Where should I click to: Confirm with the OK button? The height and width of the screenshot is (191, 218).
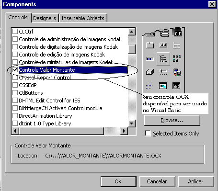click(x=118, y=181)
